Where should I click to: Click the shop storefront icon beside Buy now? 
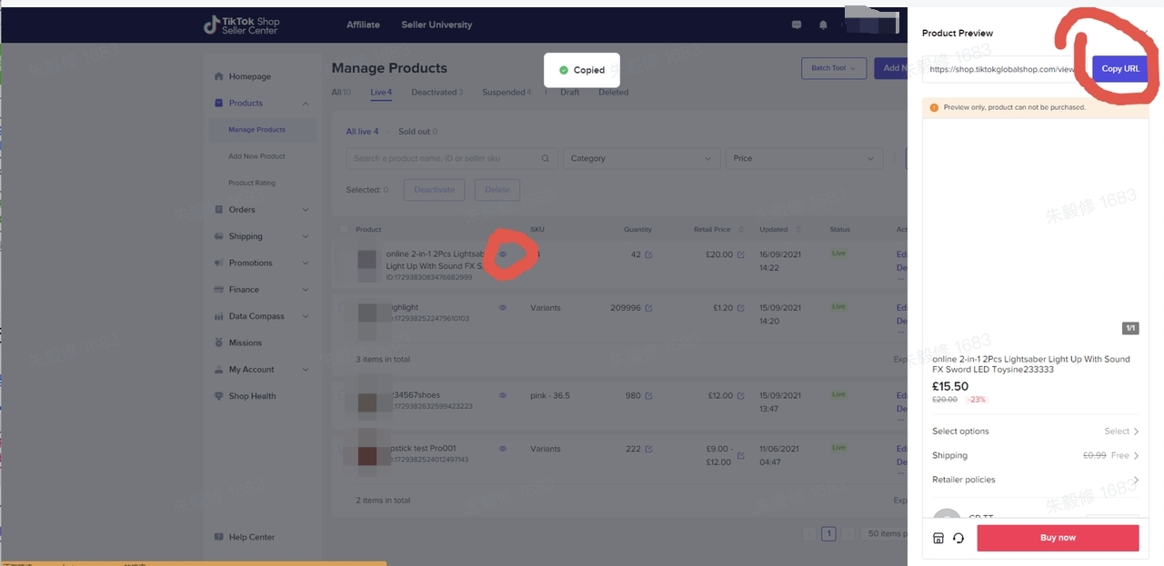tap(938, 538)
